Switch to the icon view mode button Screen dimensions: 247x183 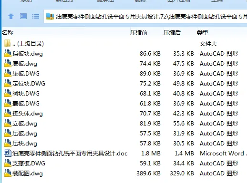(23, 16)
